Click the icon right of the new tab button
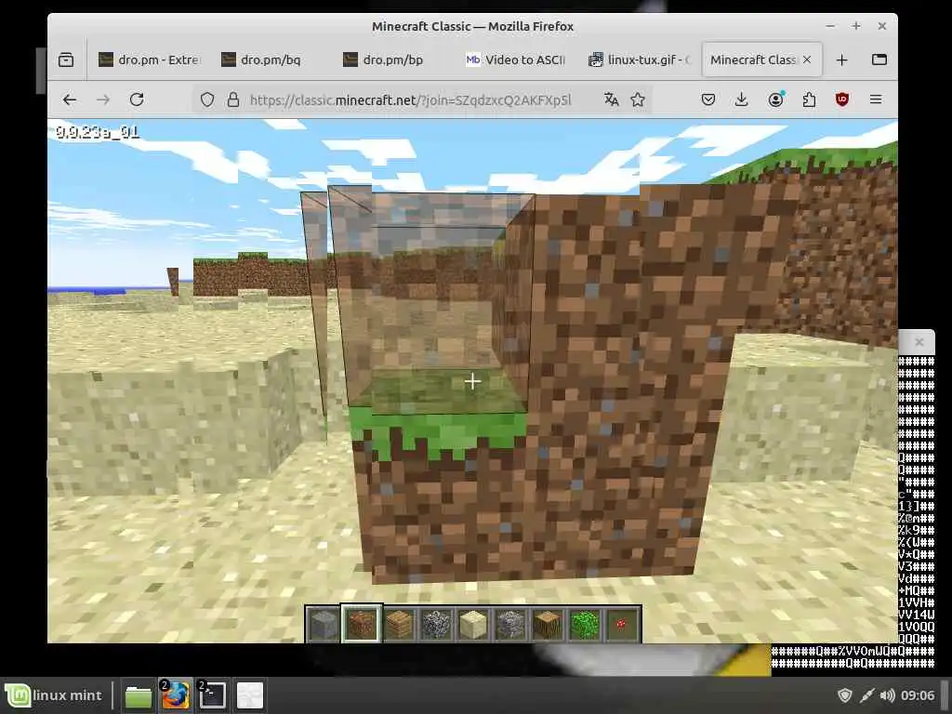Viewport: 952px width, 714px height. point(879,59)
